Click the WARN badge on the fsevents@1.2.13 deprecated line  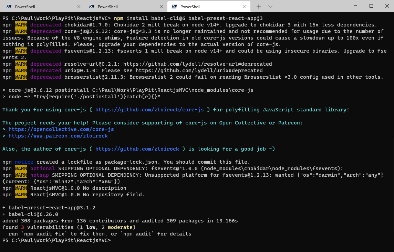[x=21, y=51]
